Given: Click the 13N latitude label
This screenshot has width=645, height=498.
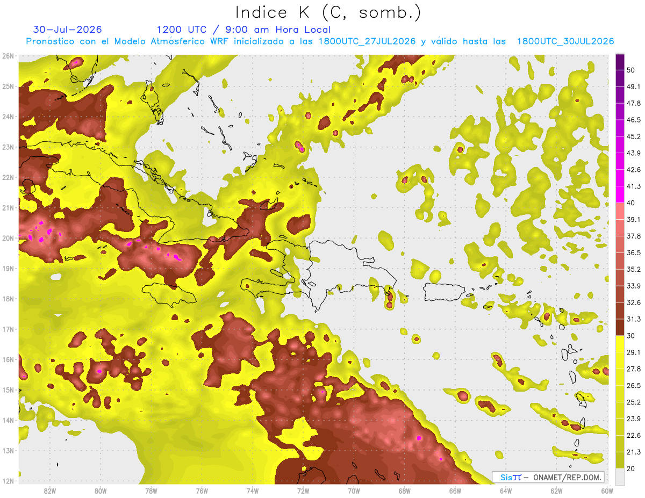Looking at the screenshot, I should [x=8, y=450].
